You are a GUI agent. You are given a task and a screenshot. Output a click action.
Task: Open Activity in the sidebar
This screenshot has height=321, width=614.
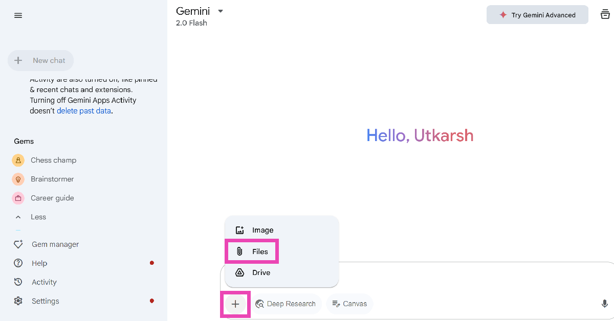44,282
